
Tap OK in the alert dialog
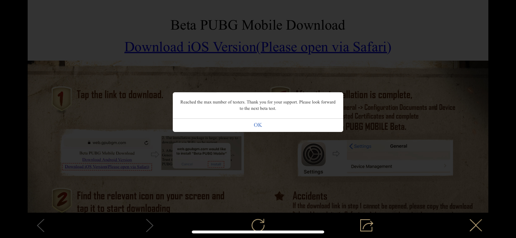click(x=258, y=125)
